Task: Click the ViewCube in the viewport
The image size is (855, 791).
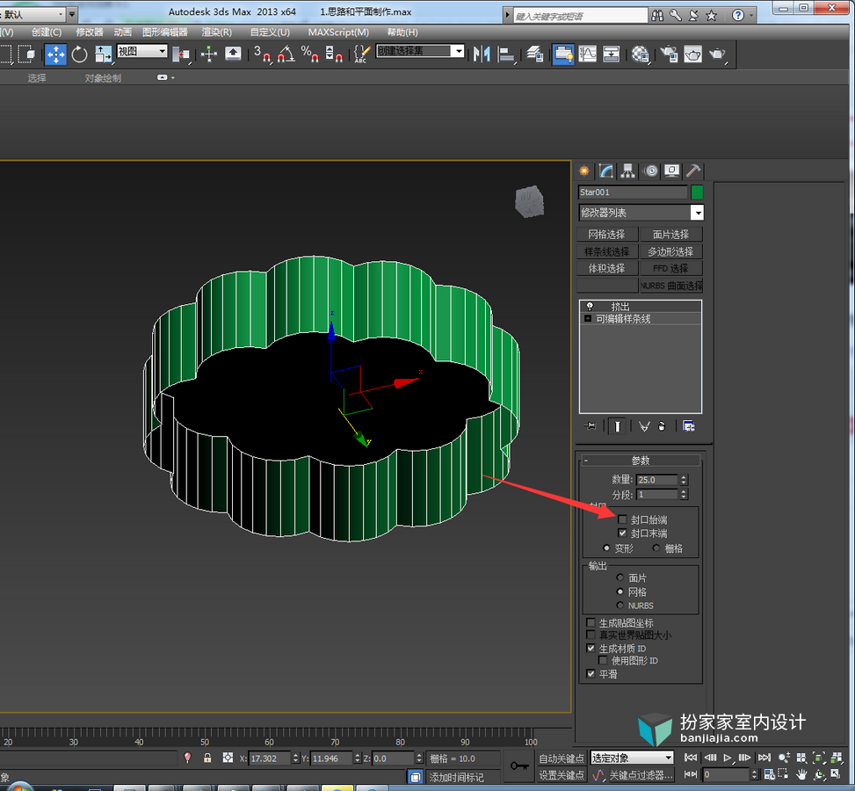Action: pos(529,201)
